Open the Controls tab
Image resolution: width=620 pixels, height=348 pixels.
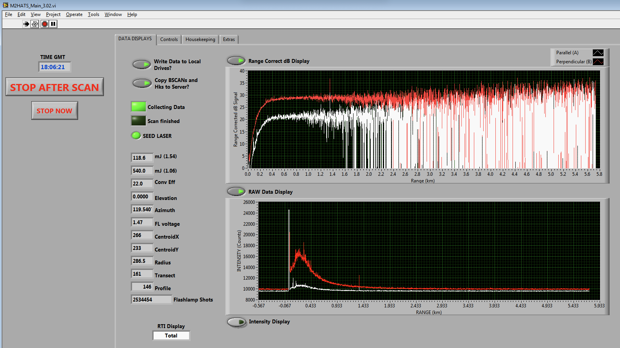click(169, 39)
